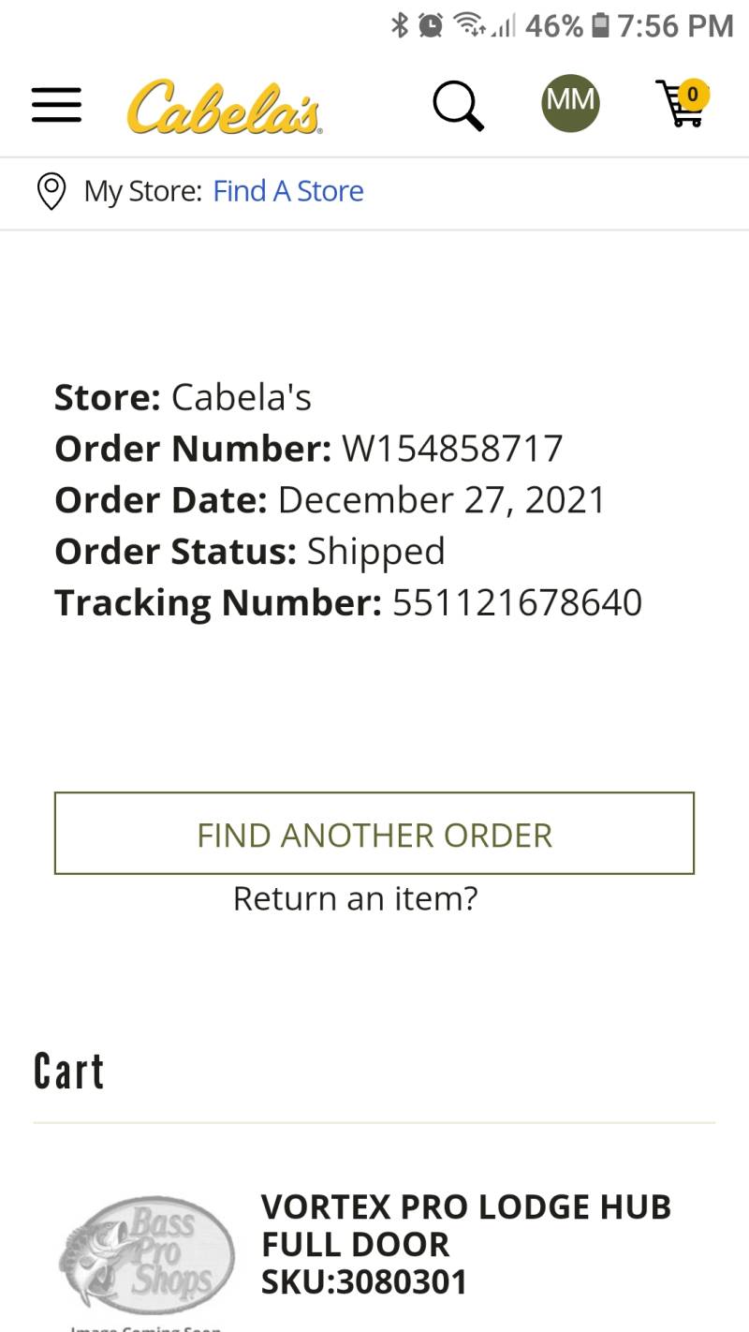Tap the store location pin icon
This screenshot has width=749, height=1332.
(51, 192)
